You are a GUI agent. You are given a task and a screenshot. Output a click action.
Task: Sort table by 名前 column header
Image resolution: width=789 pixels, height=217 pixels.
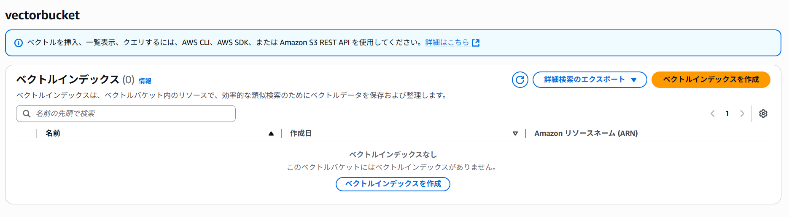pos(53,133)
